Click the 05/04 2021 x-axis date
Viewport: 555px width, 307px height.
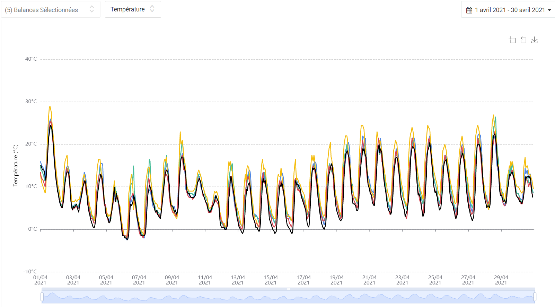coord(106,280)
